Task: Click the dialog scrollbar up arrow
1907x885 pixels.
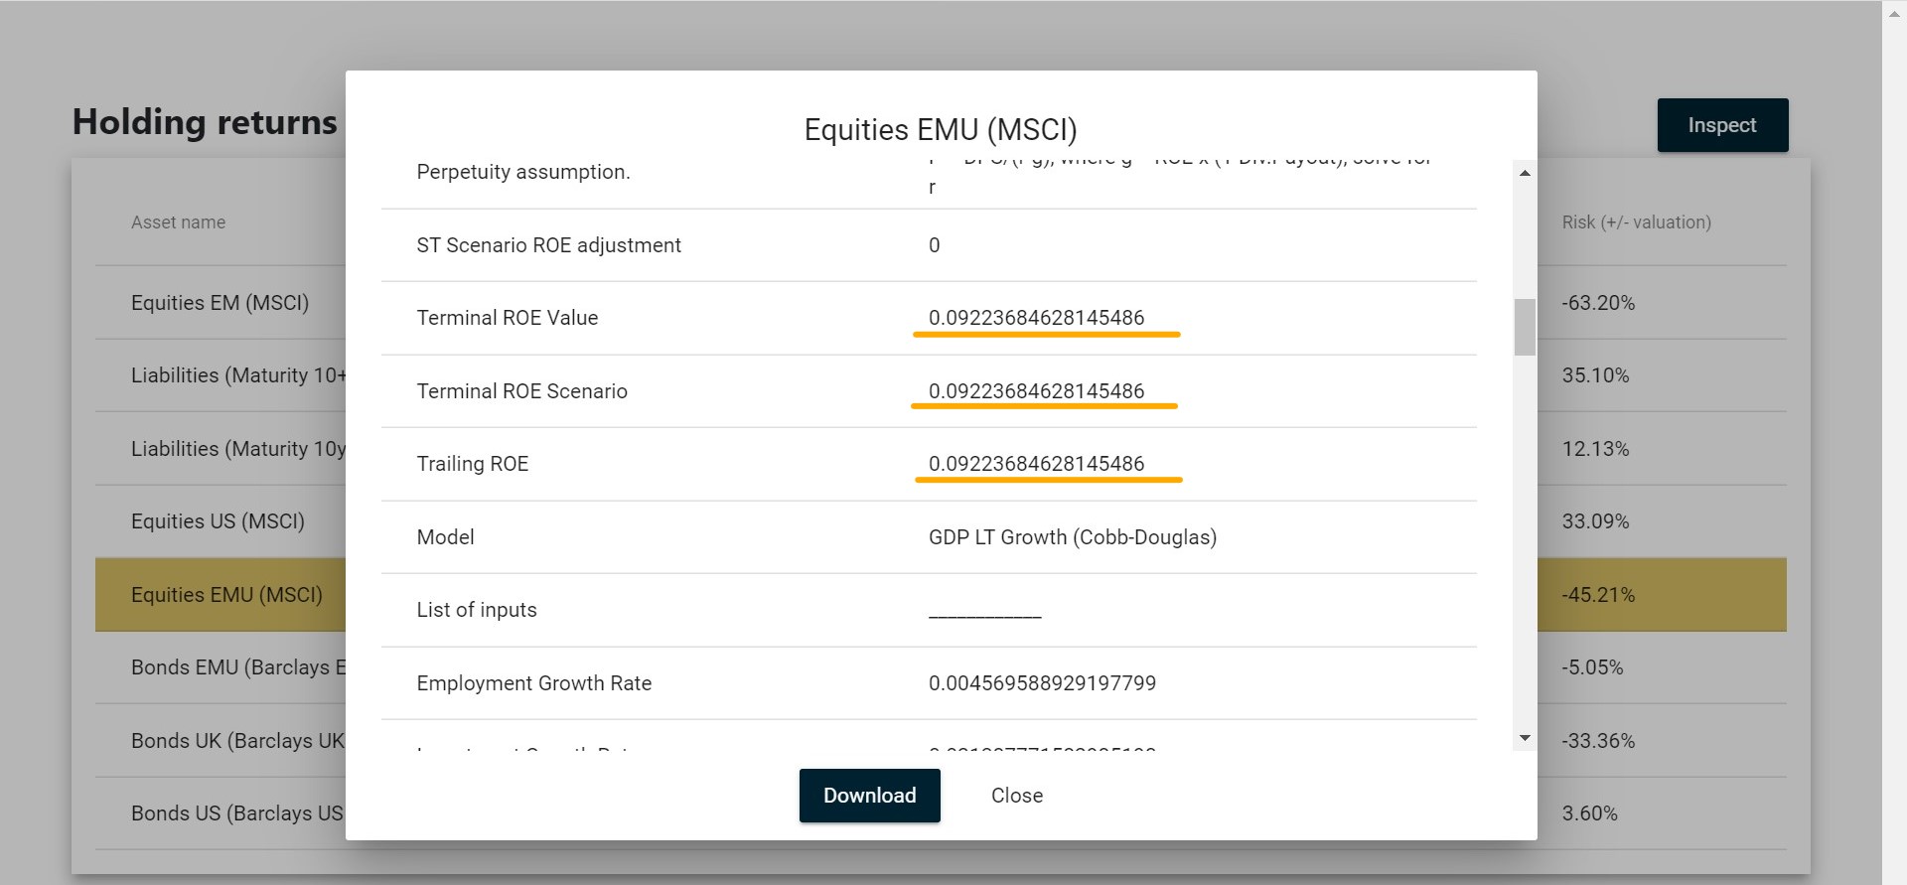Action: [x=1525, y=174]
